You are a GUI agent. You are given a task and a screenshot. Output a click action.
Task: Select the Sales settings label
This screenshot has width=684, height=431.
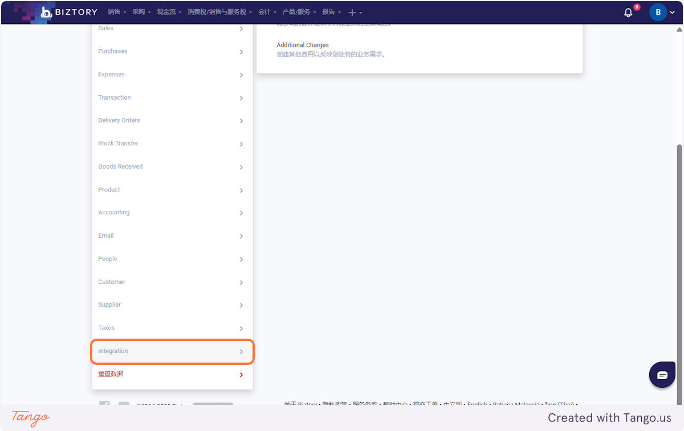click(x=105, y=28)
